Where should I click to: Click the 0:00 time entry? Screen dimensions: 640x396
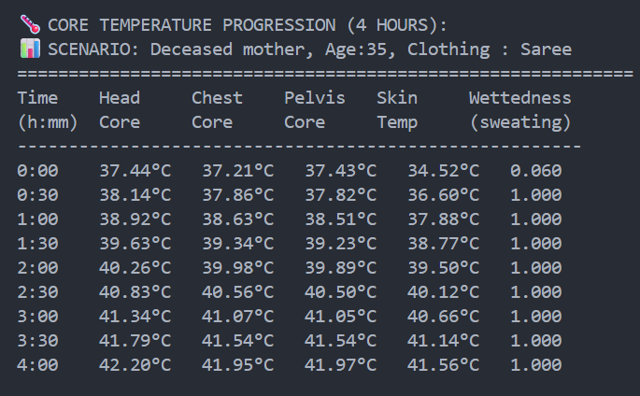point(37,171)
